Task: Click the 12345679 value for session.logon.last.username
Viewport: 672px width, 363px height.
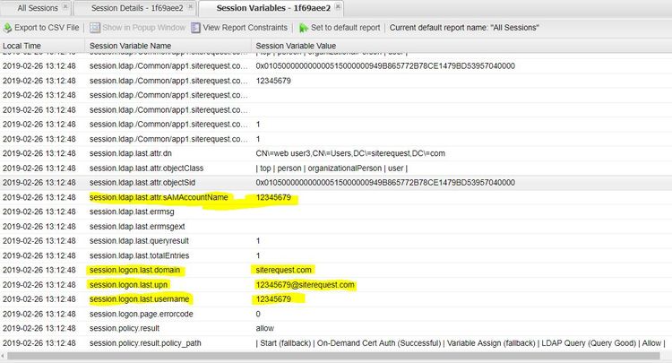Action: click(x=273, y=299)
